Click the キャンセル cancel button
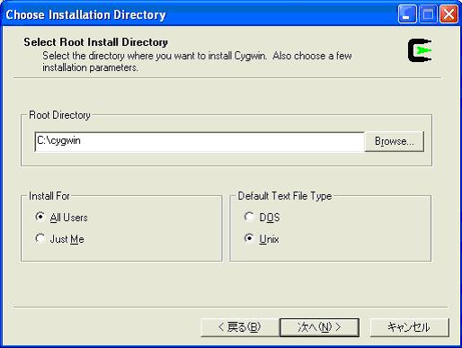This screenshot has height=348, width=462. [409, 327]
